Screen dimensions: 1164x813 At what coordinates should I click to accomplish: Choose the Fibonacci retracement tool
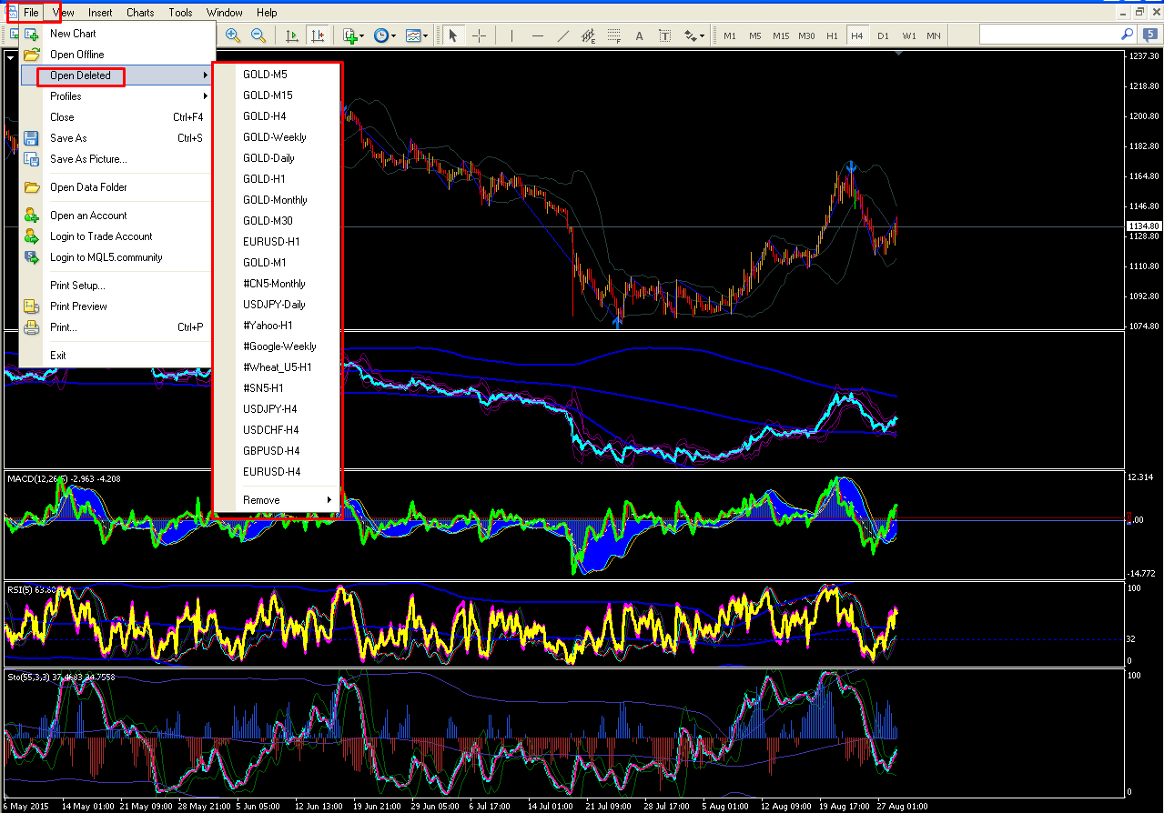pyautogui.click(x=613, y=35)
